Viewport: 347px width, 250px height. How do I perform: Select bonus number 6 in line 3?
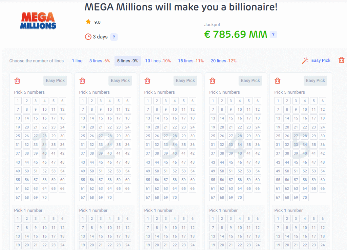coord(192,219)
